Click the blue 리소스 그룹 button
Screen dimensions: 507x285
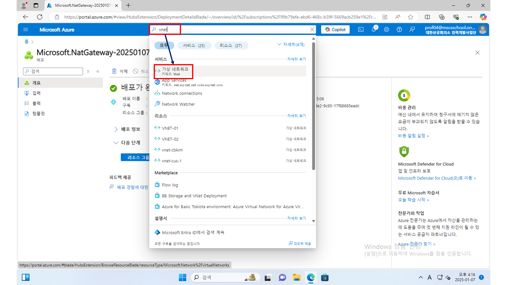pos(135,157)
